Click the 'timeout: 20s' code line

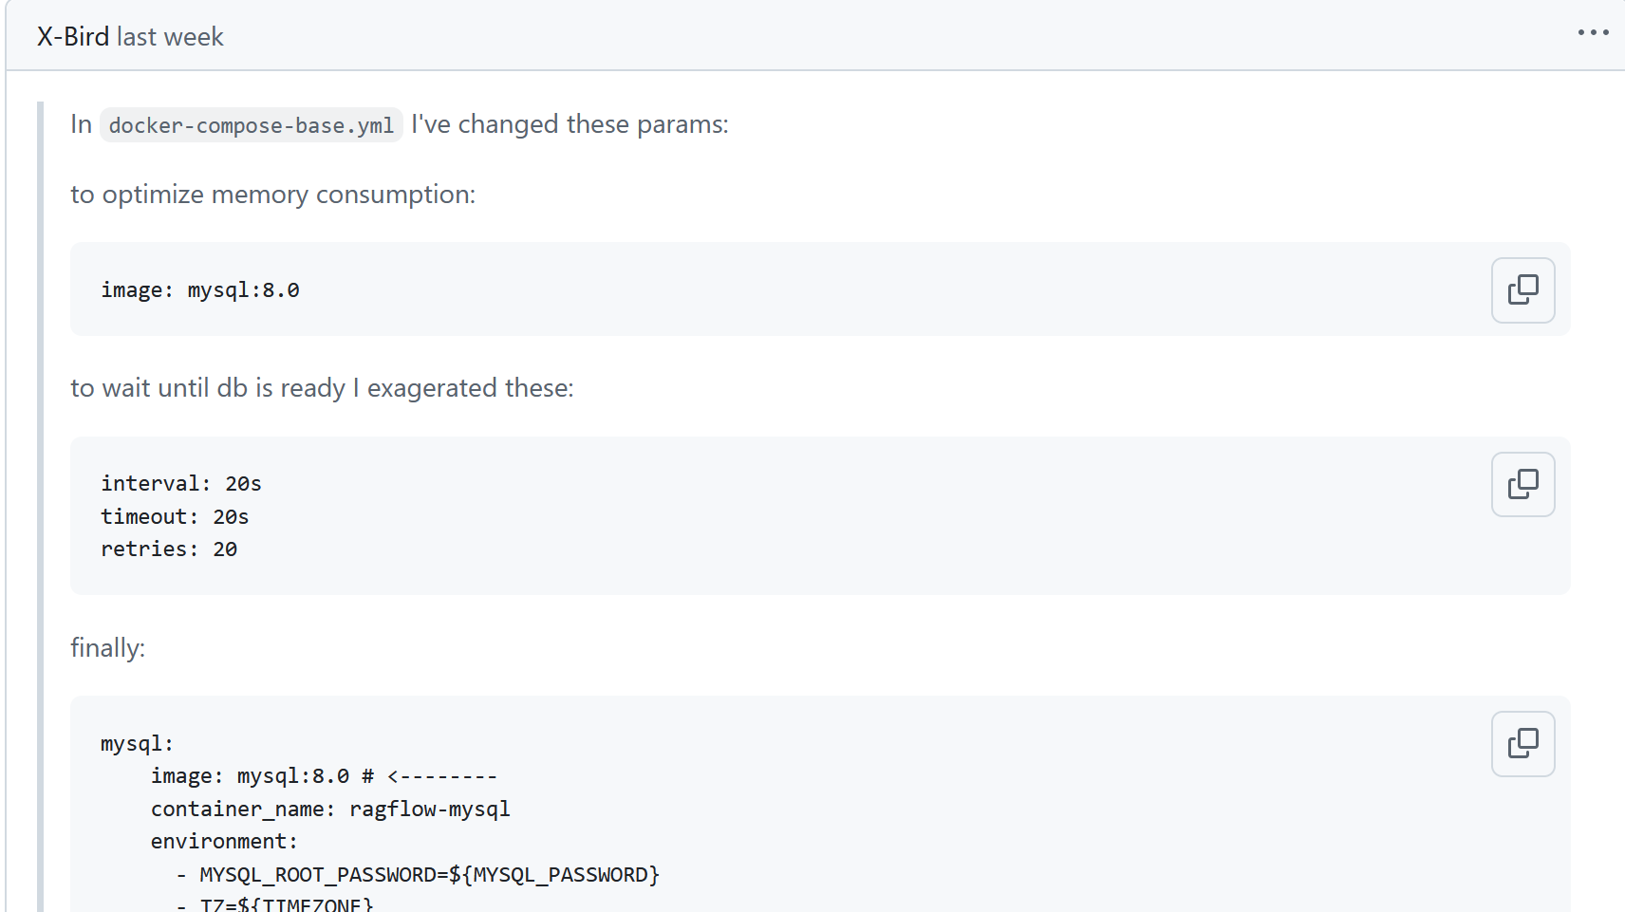[x=175, y=517]
